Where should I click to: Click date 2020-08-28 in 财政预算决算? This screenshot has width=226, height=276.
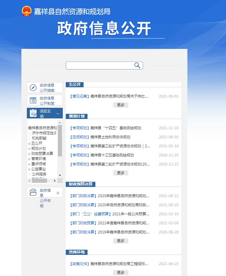tap(169, 232)
